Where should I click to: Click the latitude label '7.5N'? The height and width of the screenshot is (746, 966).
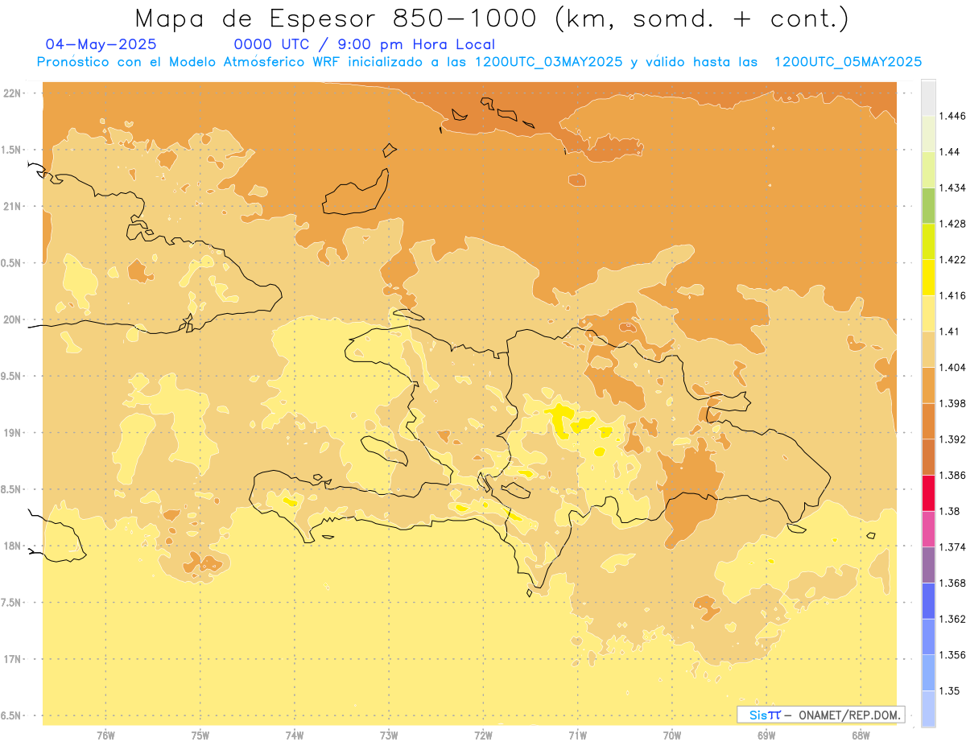click(x=10, y=602)
